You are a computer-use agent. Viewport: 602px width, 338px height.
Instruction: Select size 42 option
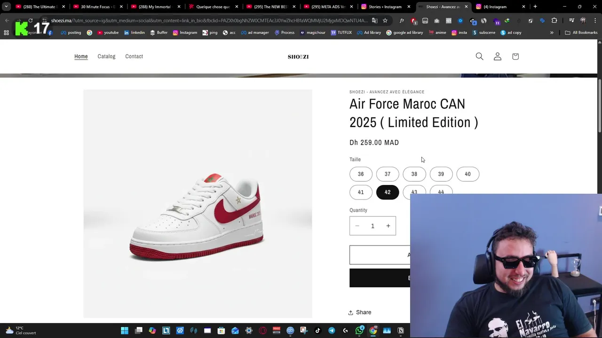[x=388, y=192]
